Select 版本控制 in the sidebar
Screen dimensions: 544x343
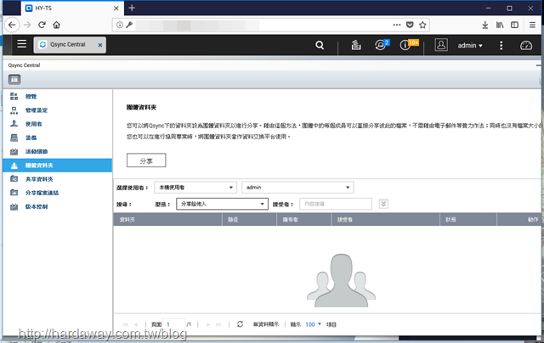[x=37, y=207]
